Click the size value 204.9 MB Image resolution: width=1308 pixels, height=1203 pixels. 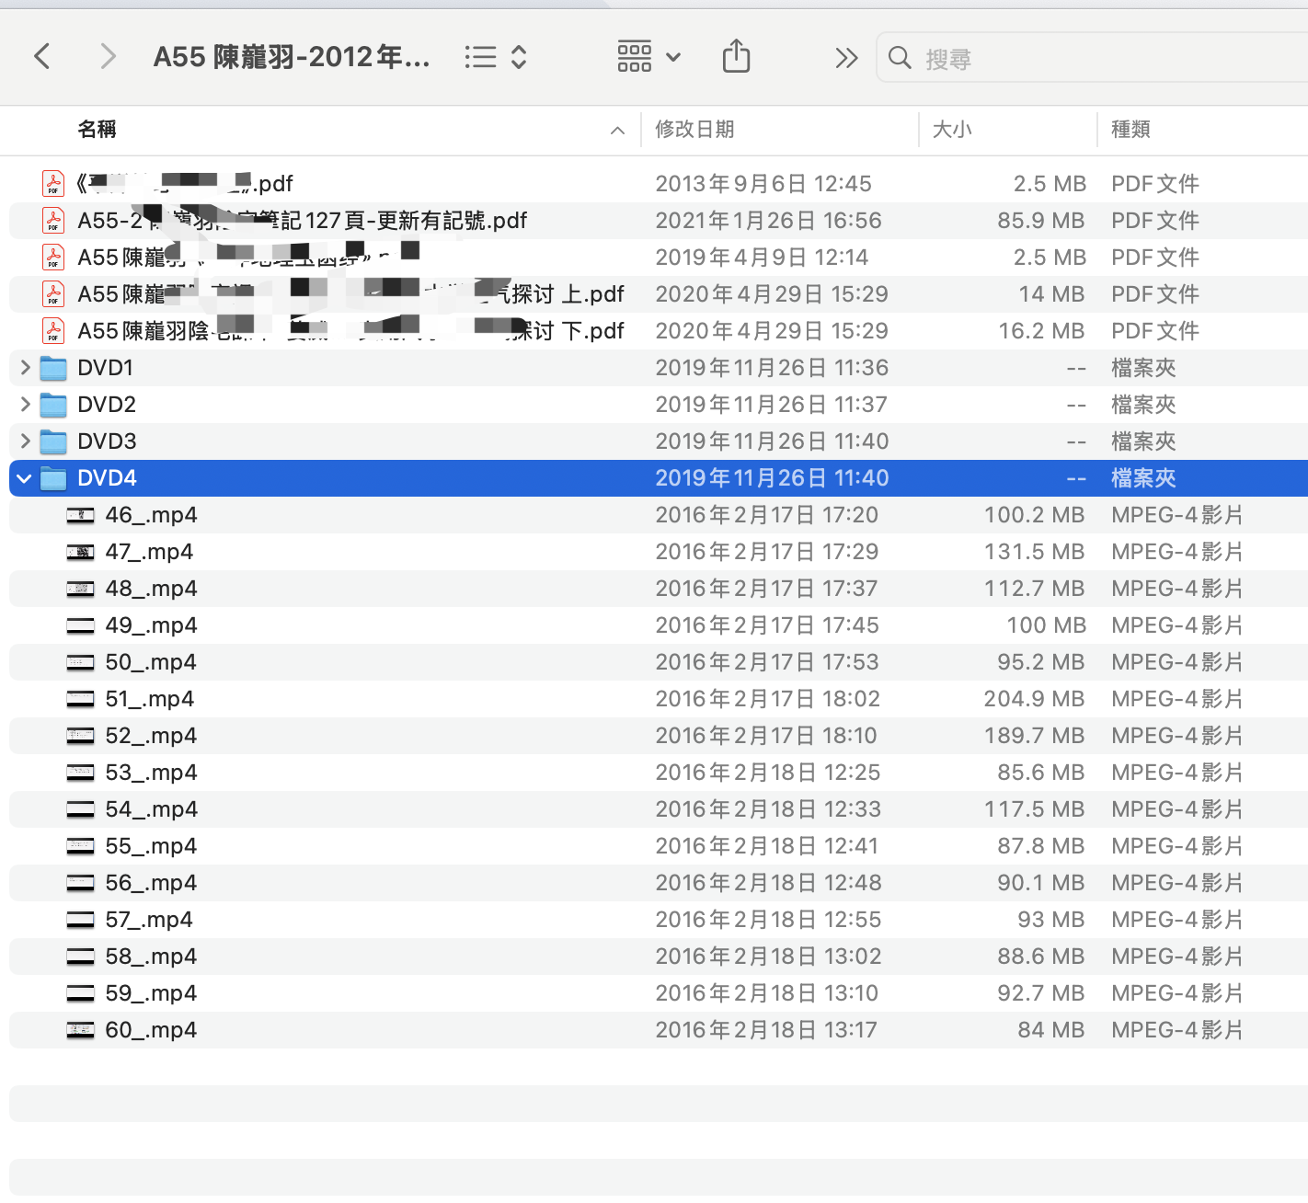click(x=1035, y=699)
